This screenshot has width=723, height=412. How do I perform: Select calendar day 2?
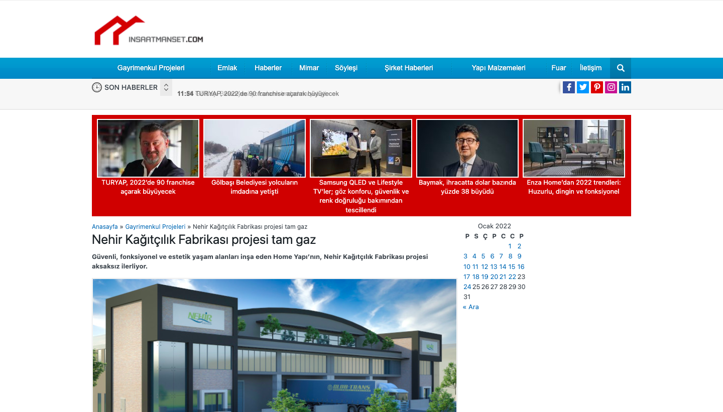click(519, 246)
